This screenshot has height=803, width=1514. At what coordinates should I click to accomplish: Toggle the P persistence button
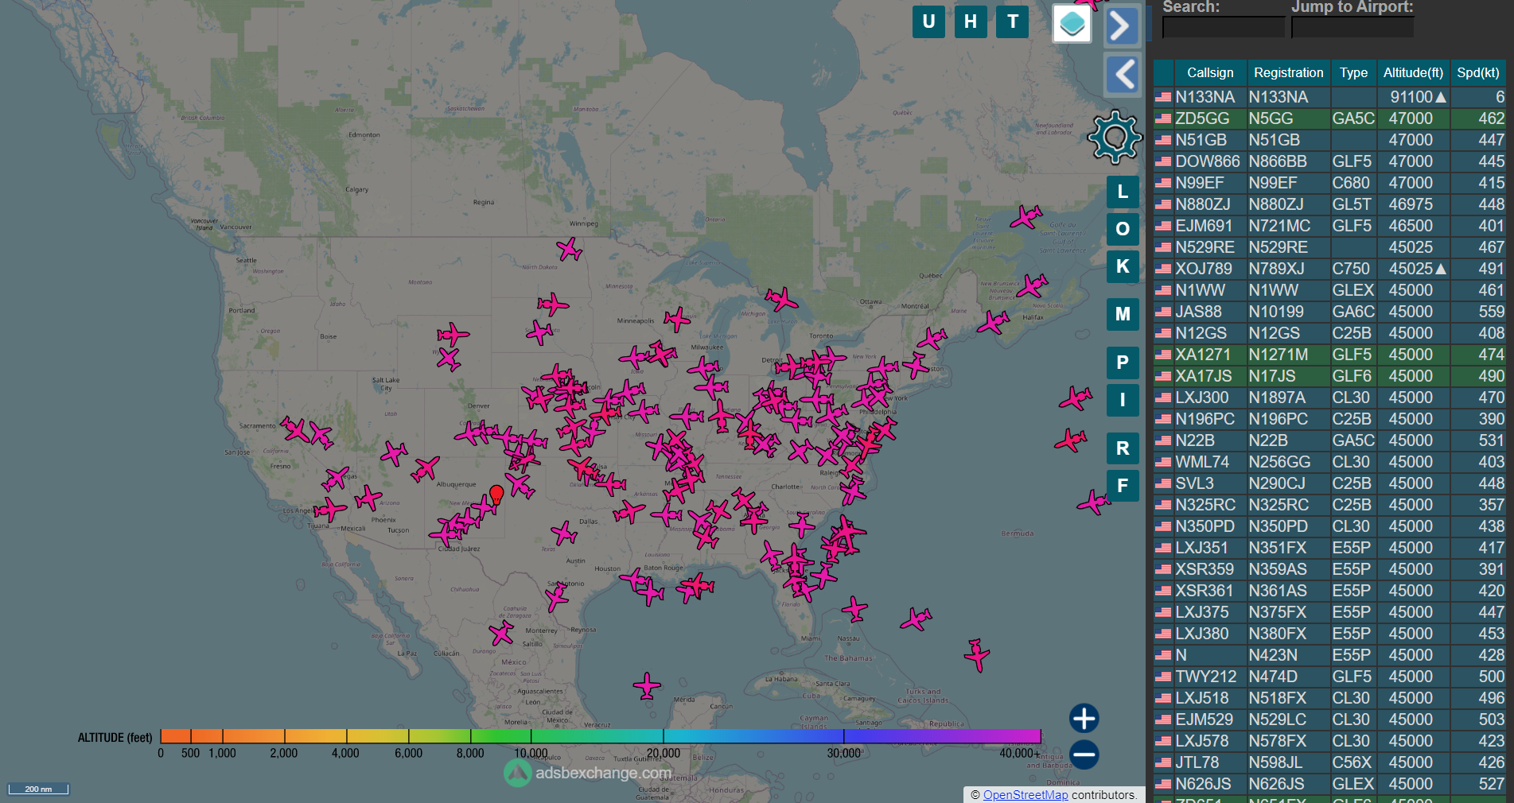pyautogui.click(x=1123, y=363)
